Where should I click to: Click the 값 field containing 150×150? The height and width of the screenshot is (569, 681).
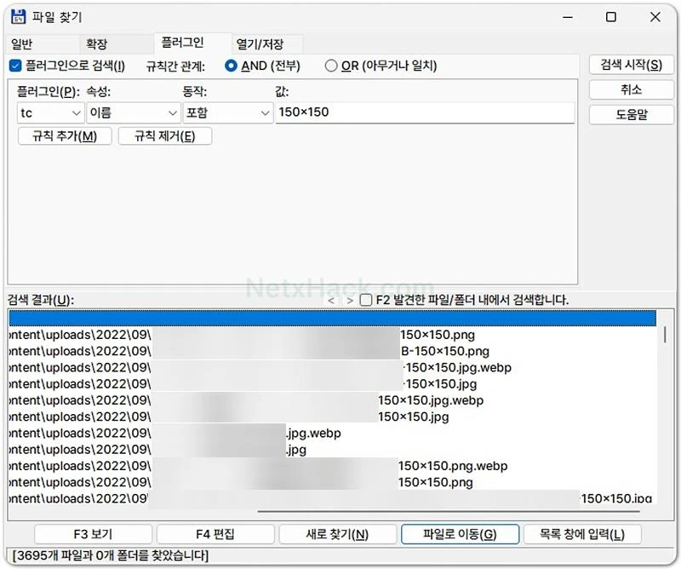click(x=425, y=112)
